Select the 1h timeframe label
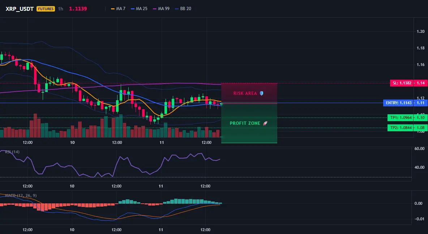This screenshot has width=428, height=234. pyautogui.click(x=61, y=9)
